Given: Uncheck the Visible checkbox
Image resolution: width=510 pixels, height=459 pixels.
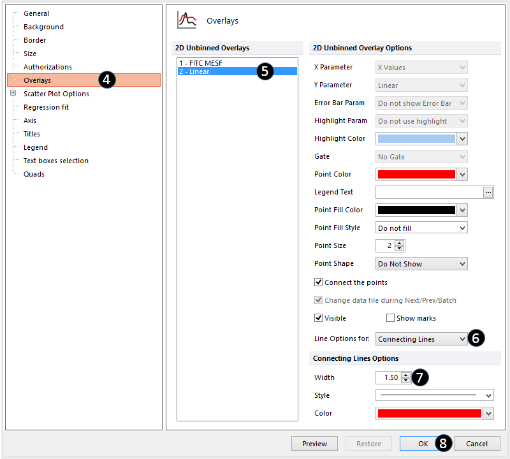Looking at the screenshot, I should (319, 318).
